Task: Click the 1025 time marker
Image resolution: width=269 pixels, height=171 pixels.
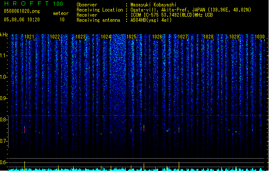Action: [131, 37]
